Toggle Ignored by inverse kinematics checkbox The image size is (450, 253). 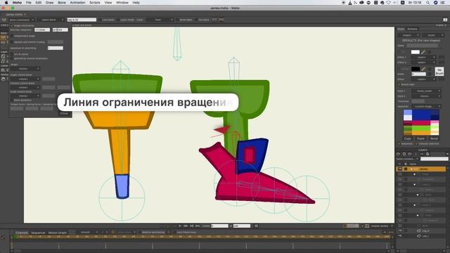coord(12,58)
